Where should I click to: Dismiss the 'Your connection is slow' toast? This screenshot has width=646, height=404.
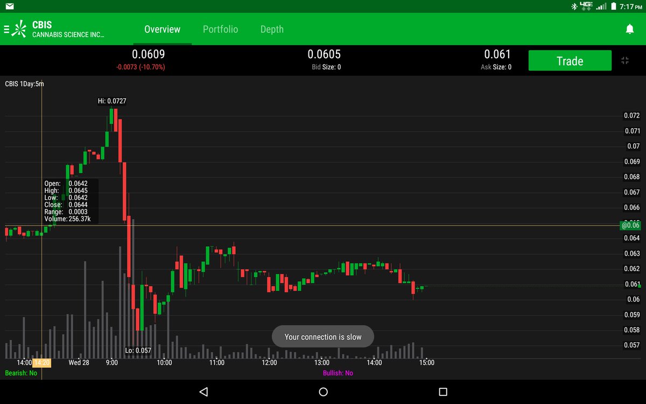323,337
